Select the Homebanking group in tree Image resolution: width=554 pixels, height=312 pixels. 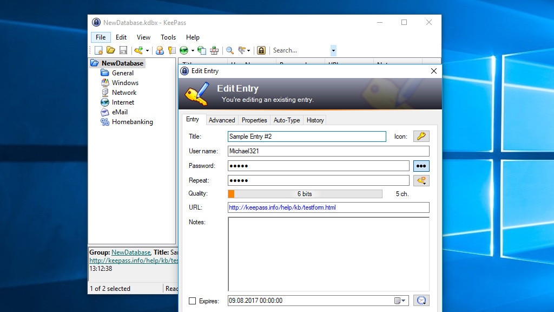coord(133,122)
